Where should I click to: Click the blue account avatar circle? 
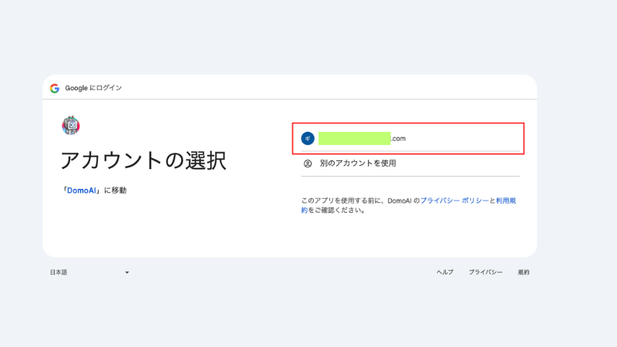[x=308, y=139]
